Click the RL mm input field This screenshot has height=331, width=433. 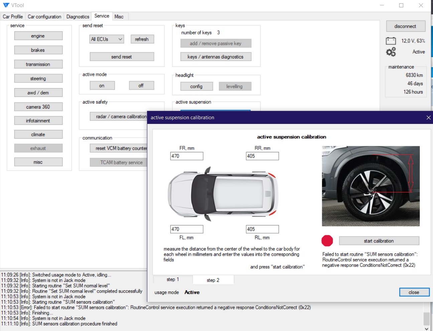[262, 229]
